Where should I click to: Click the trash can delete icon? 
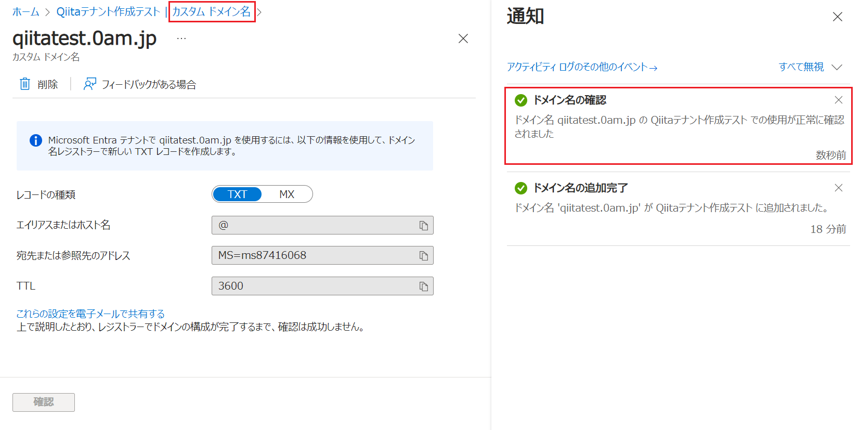[x=25, y=84]
